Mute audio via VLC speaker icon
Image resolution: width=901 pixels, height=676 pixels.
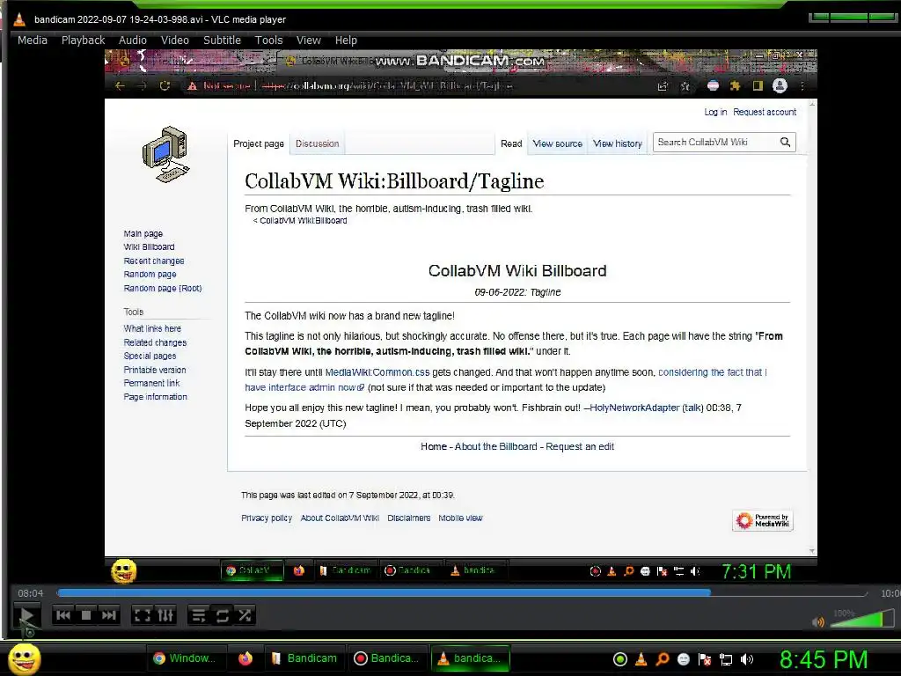817,621
